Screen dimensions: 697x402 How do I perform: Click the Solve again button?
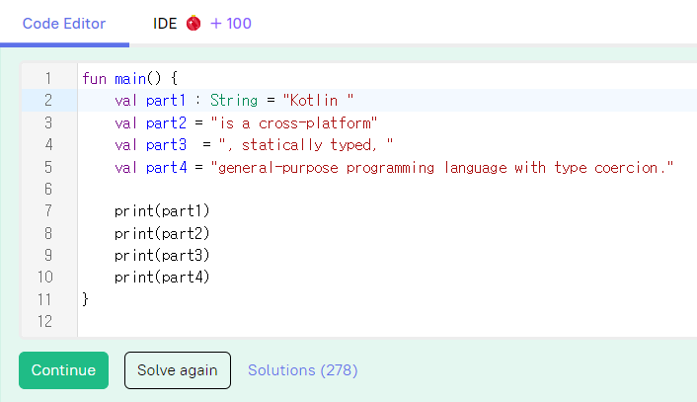pyautogui.click(x=178, y=370)
